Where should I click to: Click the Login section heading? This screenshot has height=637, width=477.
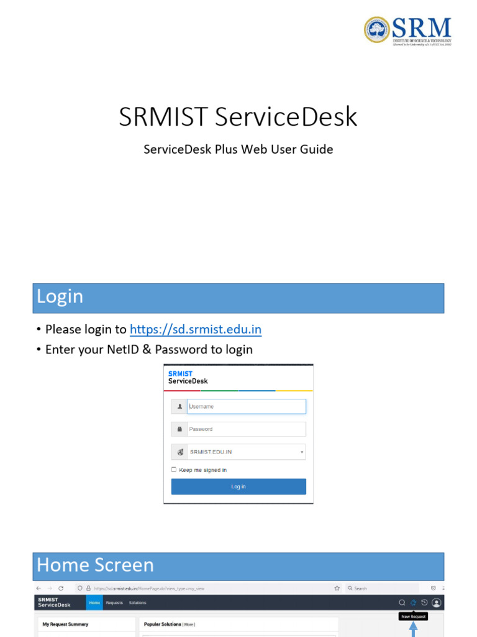tap(60, 296)
